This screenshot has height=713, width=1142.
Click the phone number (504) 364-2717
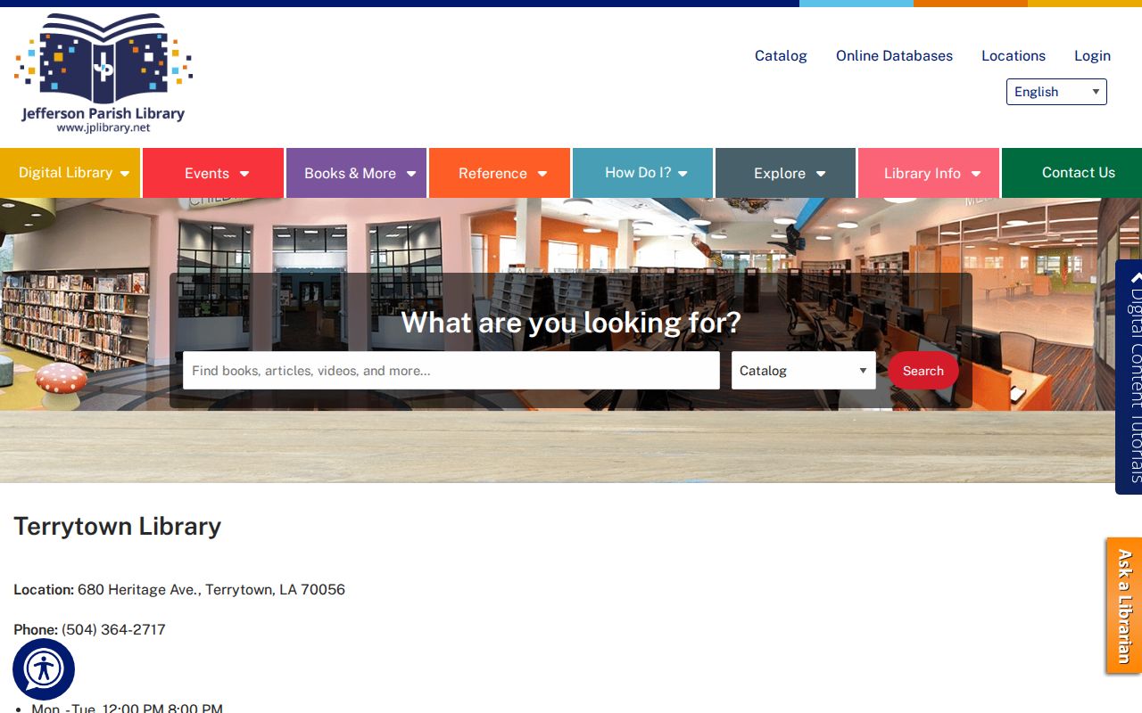pyautogui.click(x=113, y=630)
